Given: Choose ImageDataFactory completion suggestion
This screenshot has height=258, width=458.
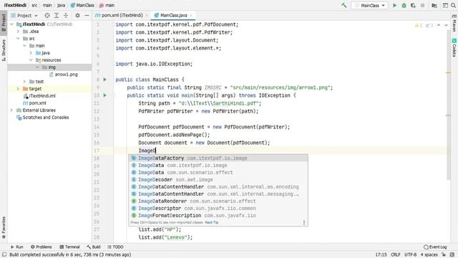Looking at the screenshot, I should [218, 158].
